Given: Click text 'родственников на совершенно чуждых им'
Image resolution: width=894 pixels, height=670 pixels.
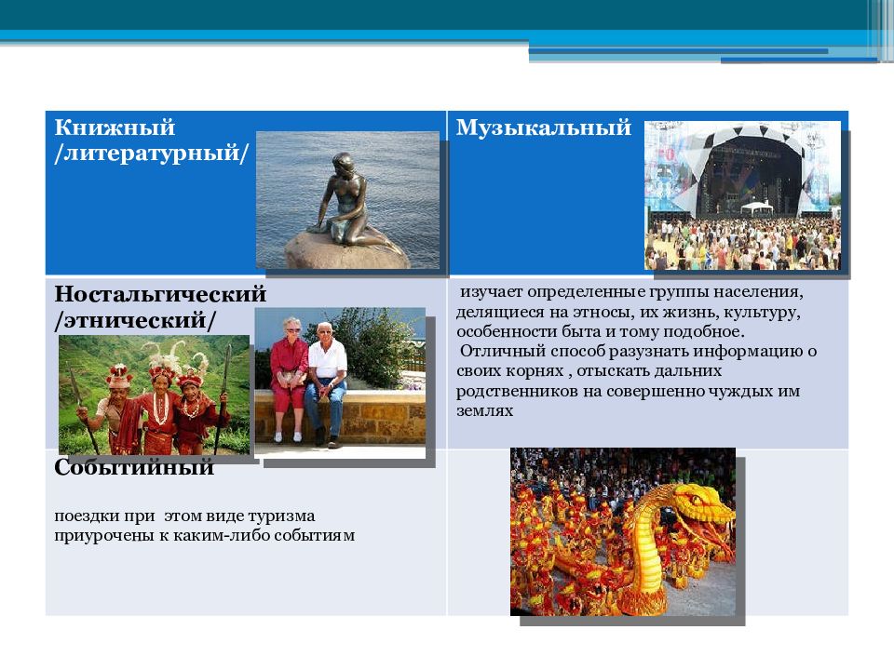Looking at the screenshot, I should coord(628,391).
